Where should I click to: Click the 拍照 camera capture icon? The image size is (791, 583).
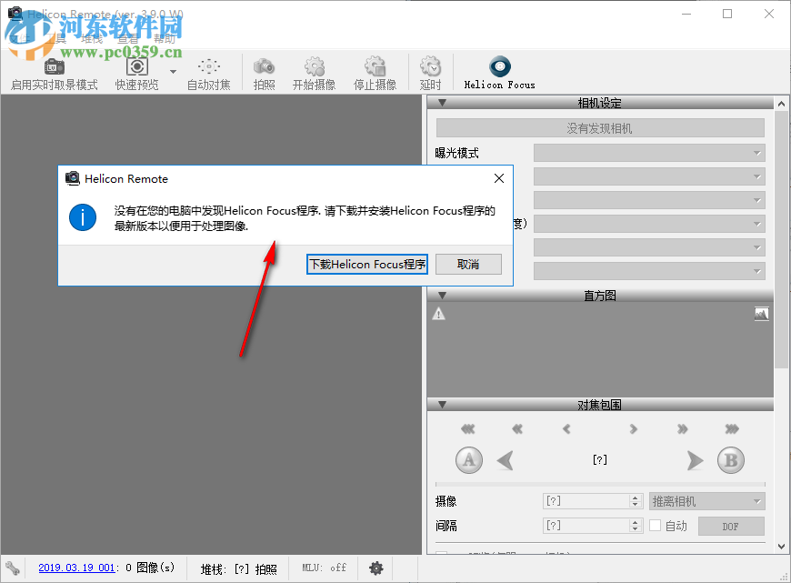[x=264, y=66]
